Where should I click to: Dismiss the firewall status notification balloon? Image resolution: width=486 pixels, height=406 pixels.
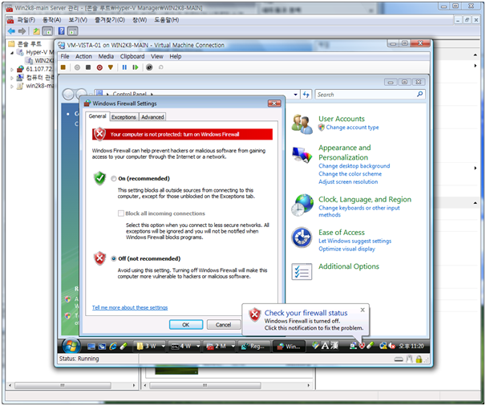pyautogui.click(x=362, y=310)
